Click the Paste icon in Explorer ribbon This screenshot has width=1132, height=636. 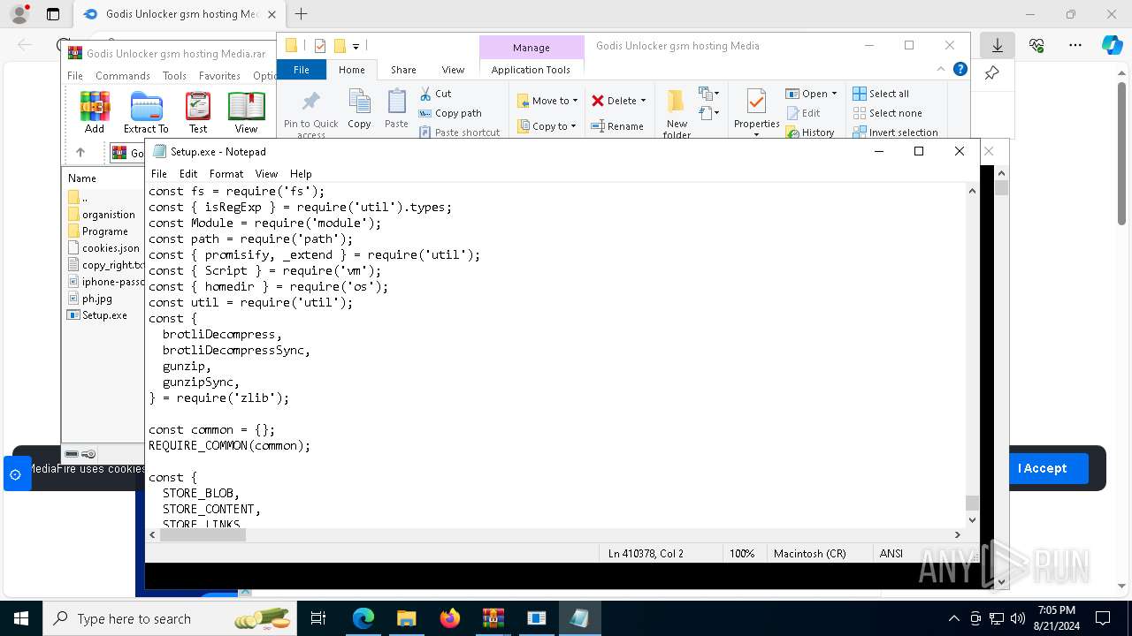pos(397,110)
